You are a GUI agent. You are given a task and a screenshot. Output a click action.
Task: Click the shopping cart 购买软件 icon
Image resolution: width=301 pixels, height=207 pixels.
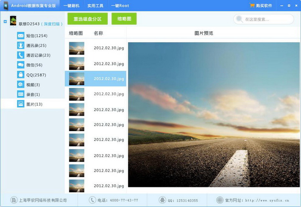(x=252, y=5)
